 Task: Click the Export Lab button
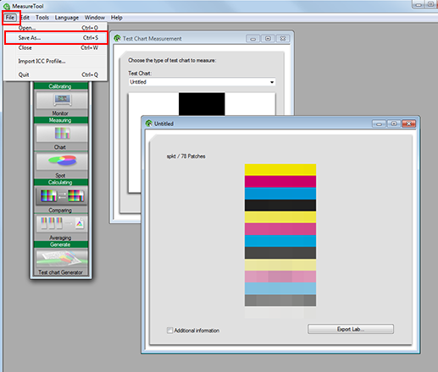(351, 329)
